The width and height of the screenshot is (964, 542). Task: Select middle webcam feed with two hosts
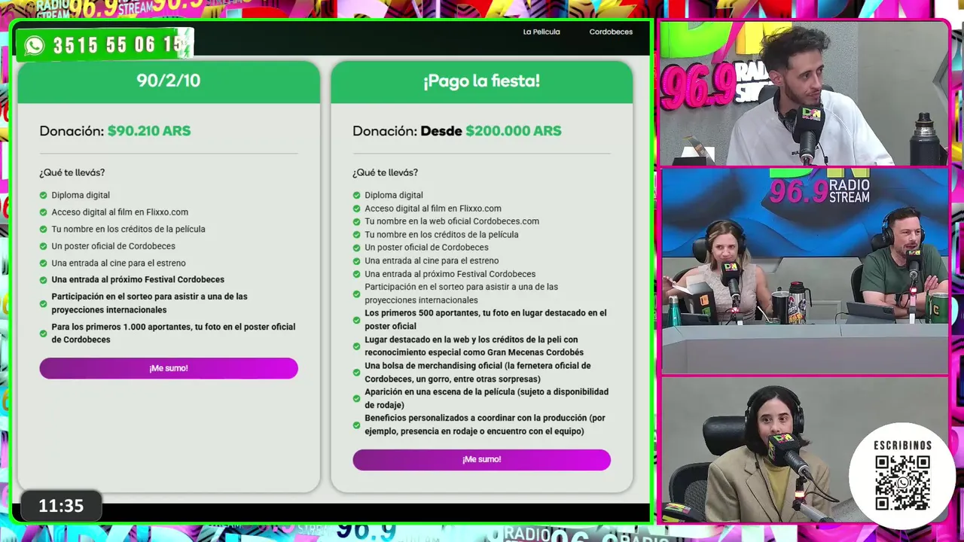pyautogui.click(x=804, y=270)
